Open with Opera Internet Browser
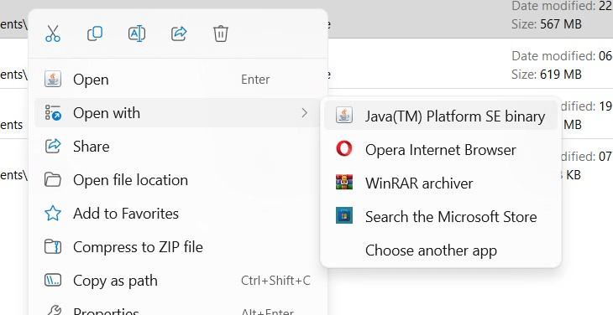 pyautogui.click(x=441, y=150)
